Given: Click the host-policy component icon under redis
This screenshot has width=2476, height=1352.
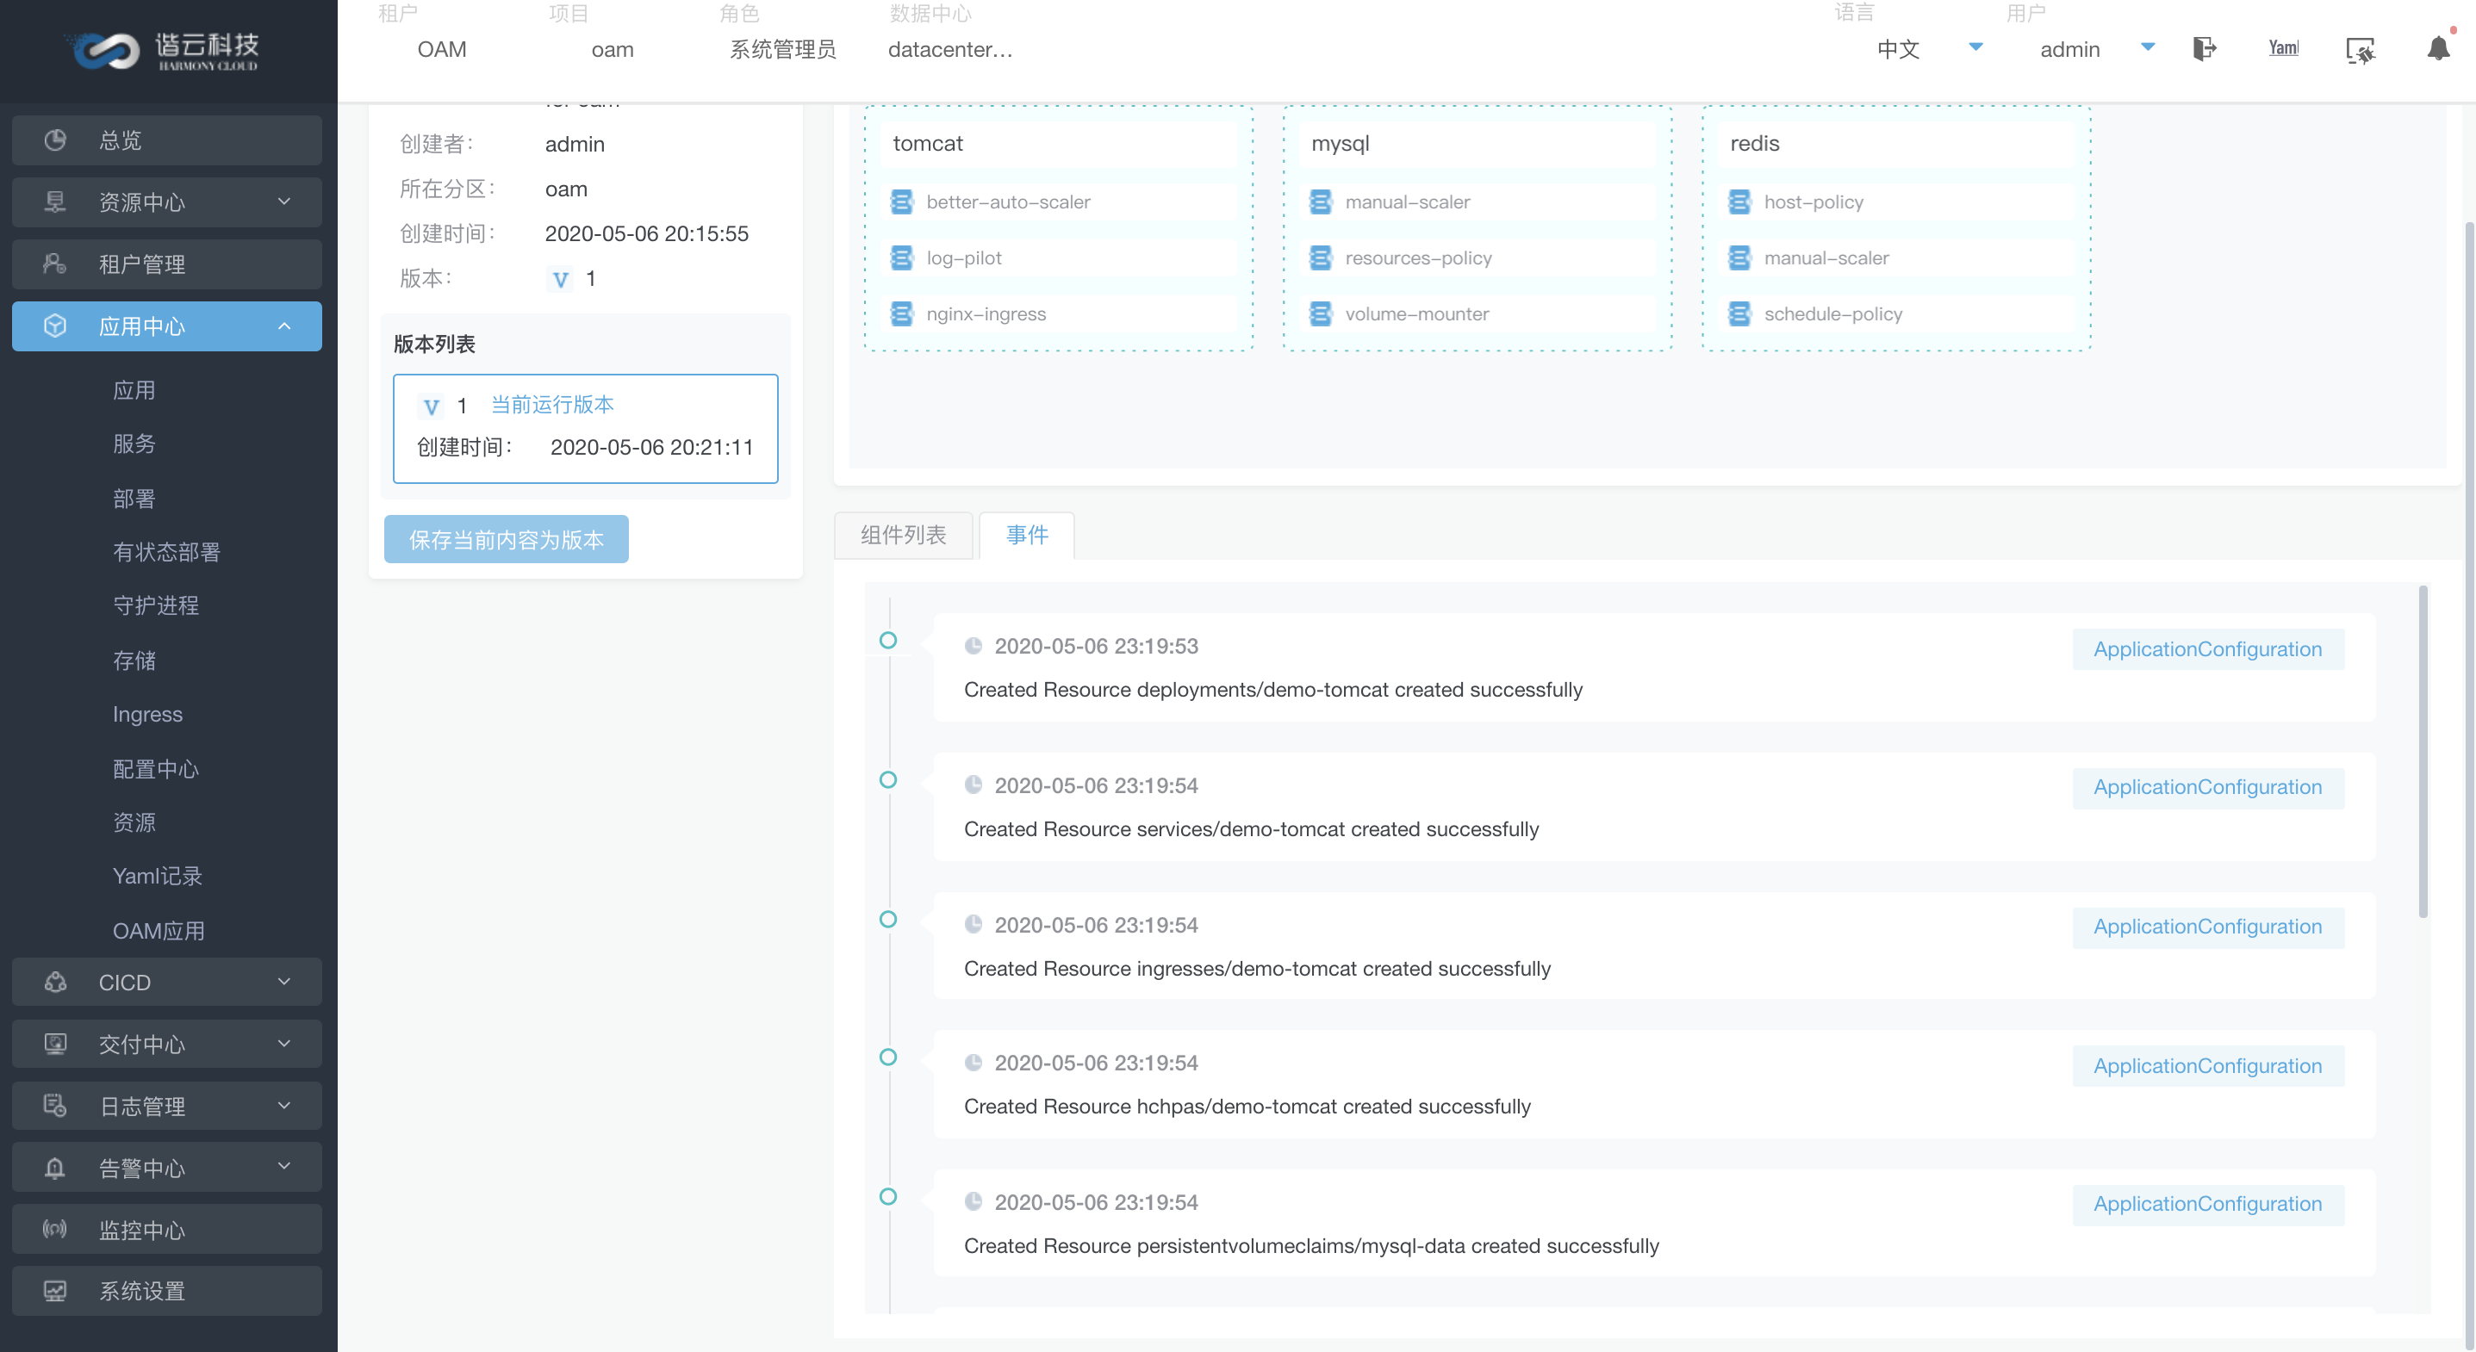Looking at the screenshot, I should (x=1740, y=202).
